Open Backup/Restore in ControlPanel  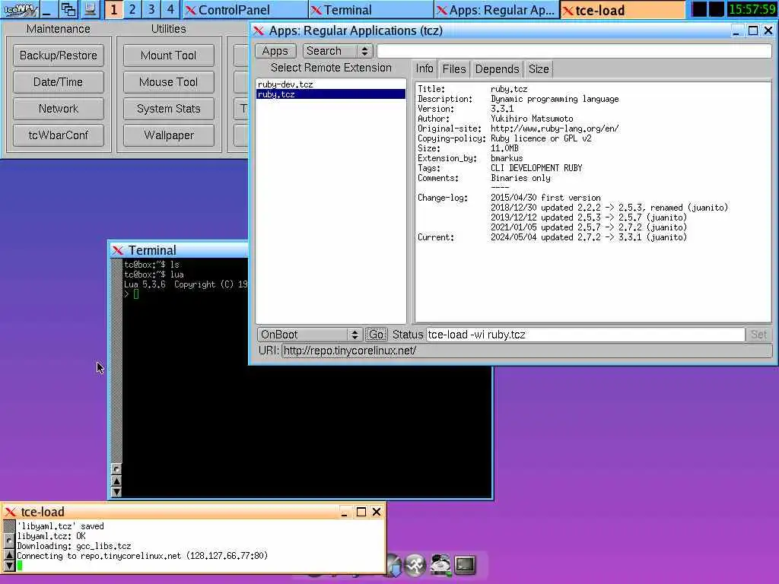click(58, 55)
